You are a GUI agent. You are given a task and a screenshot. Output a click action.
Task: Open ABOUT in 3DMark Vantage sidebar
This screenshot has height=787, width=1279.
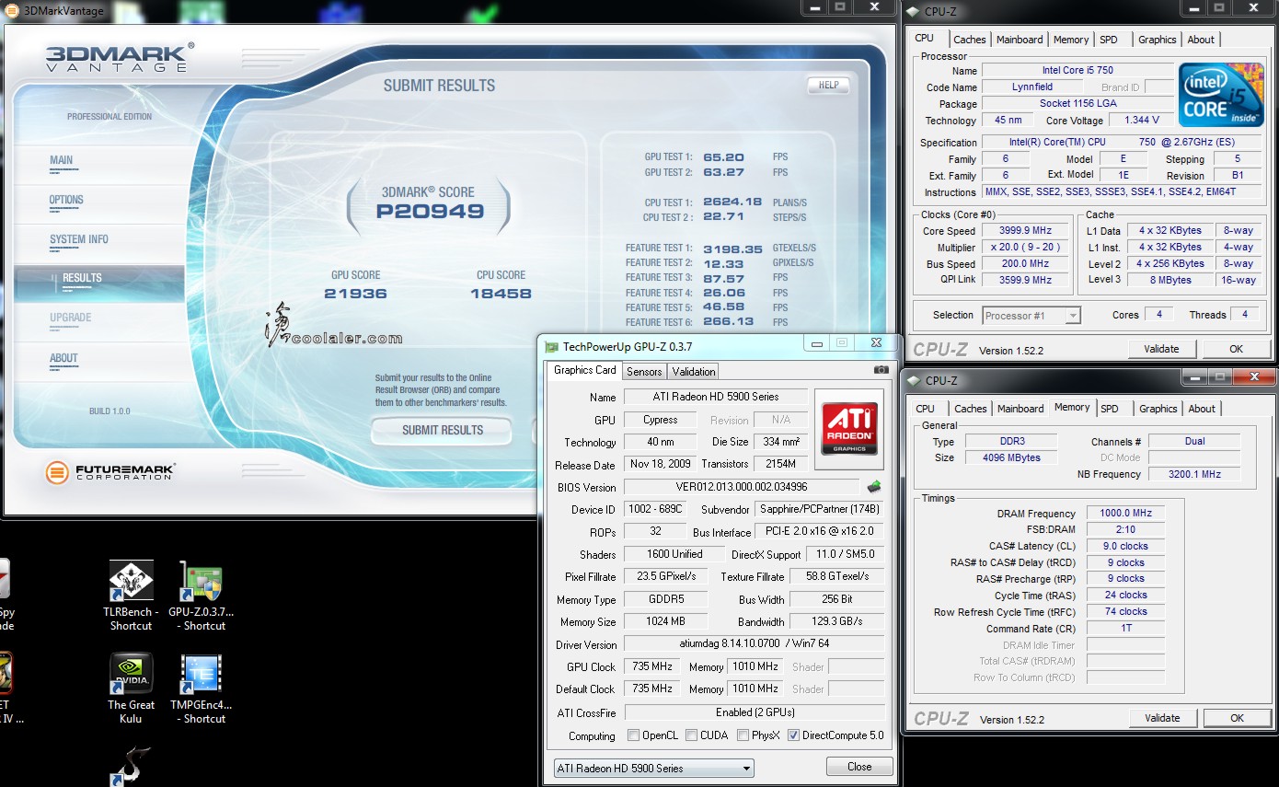64,358
